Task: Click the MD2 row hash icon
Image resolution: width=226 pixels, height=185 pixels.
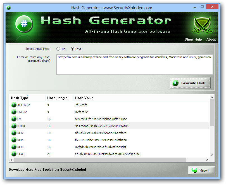Action: point(14,133)
